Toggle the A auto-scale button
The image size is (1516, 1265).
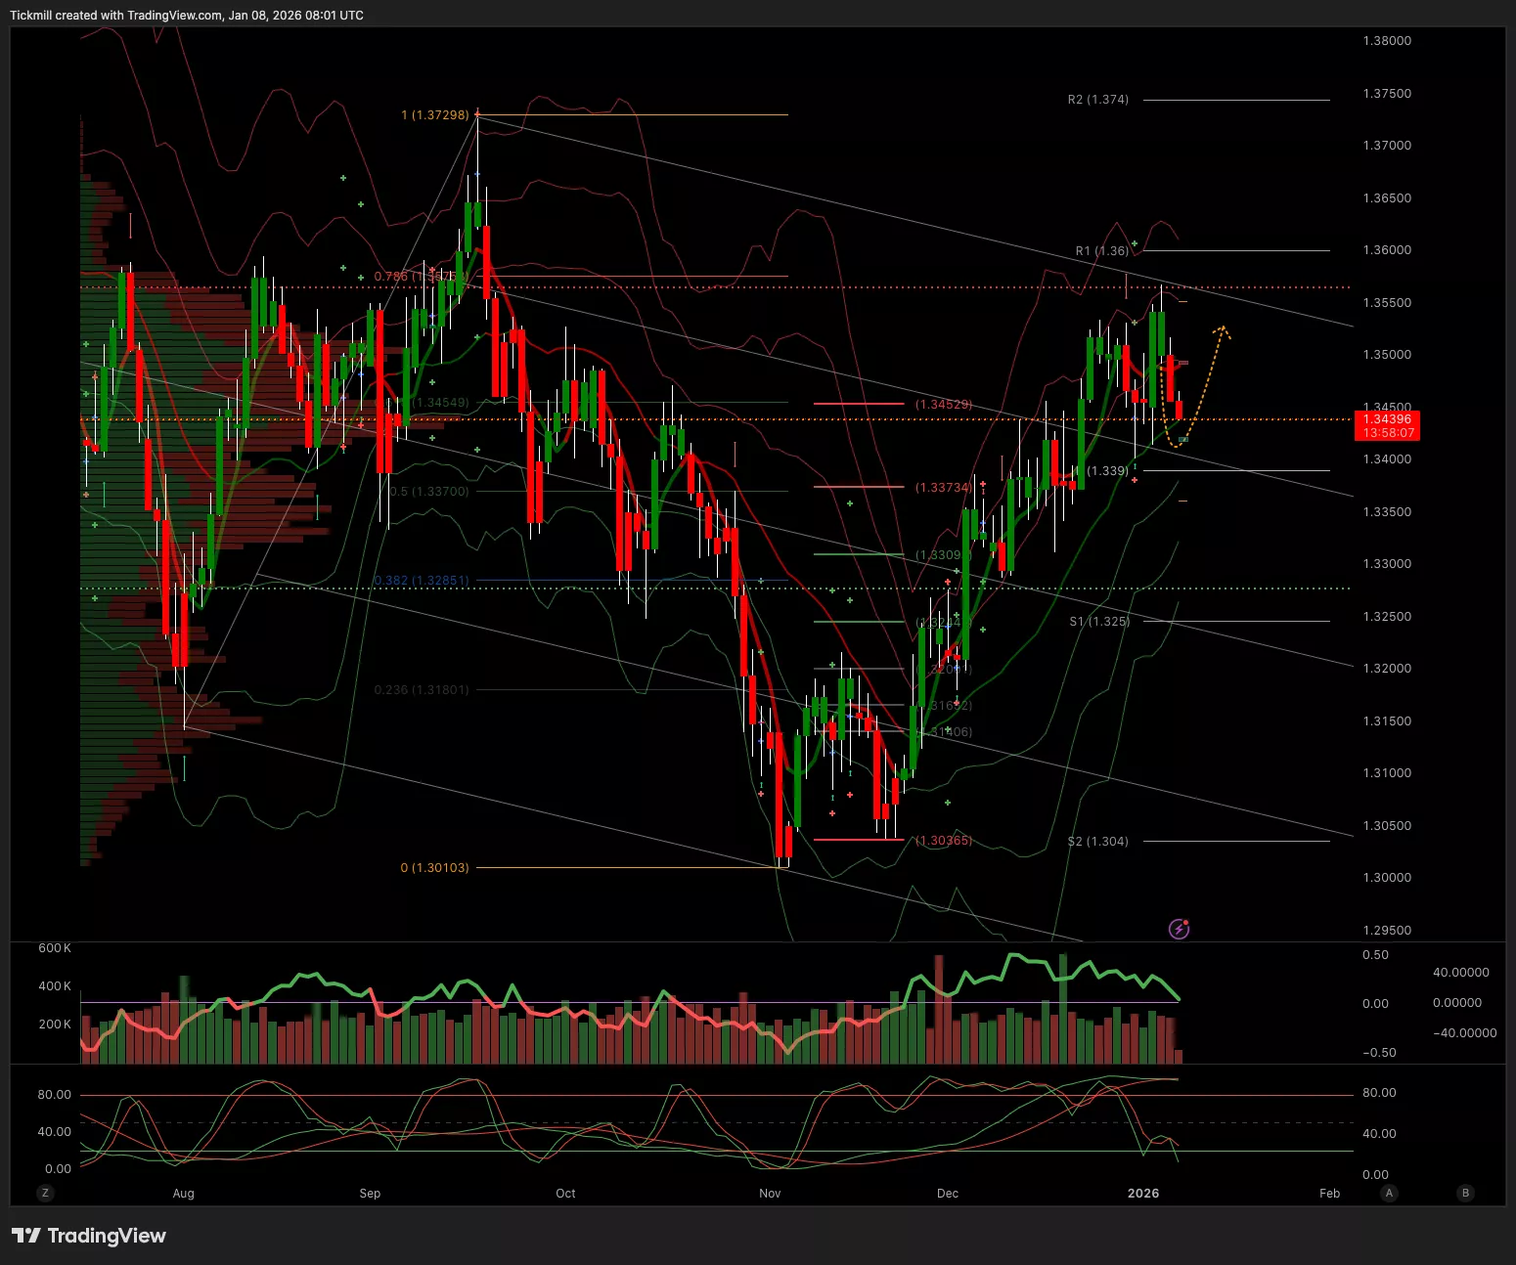coord(1389,1193)
